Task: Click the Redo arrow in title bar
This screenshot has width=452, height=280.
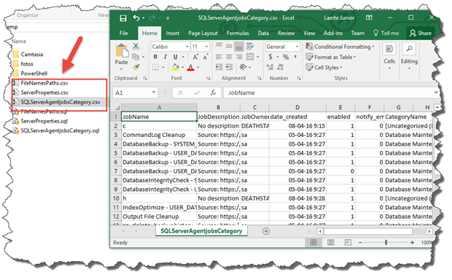Action: pyautogui.click(x=152, y=18)
